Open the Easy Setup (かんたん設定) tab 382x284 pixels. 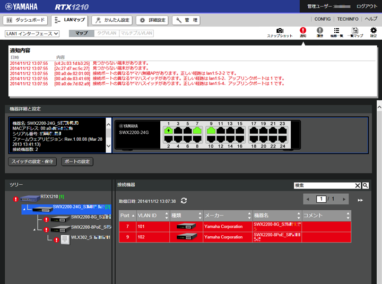click(112, 20)
